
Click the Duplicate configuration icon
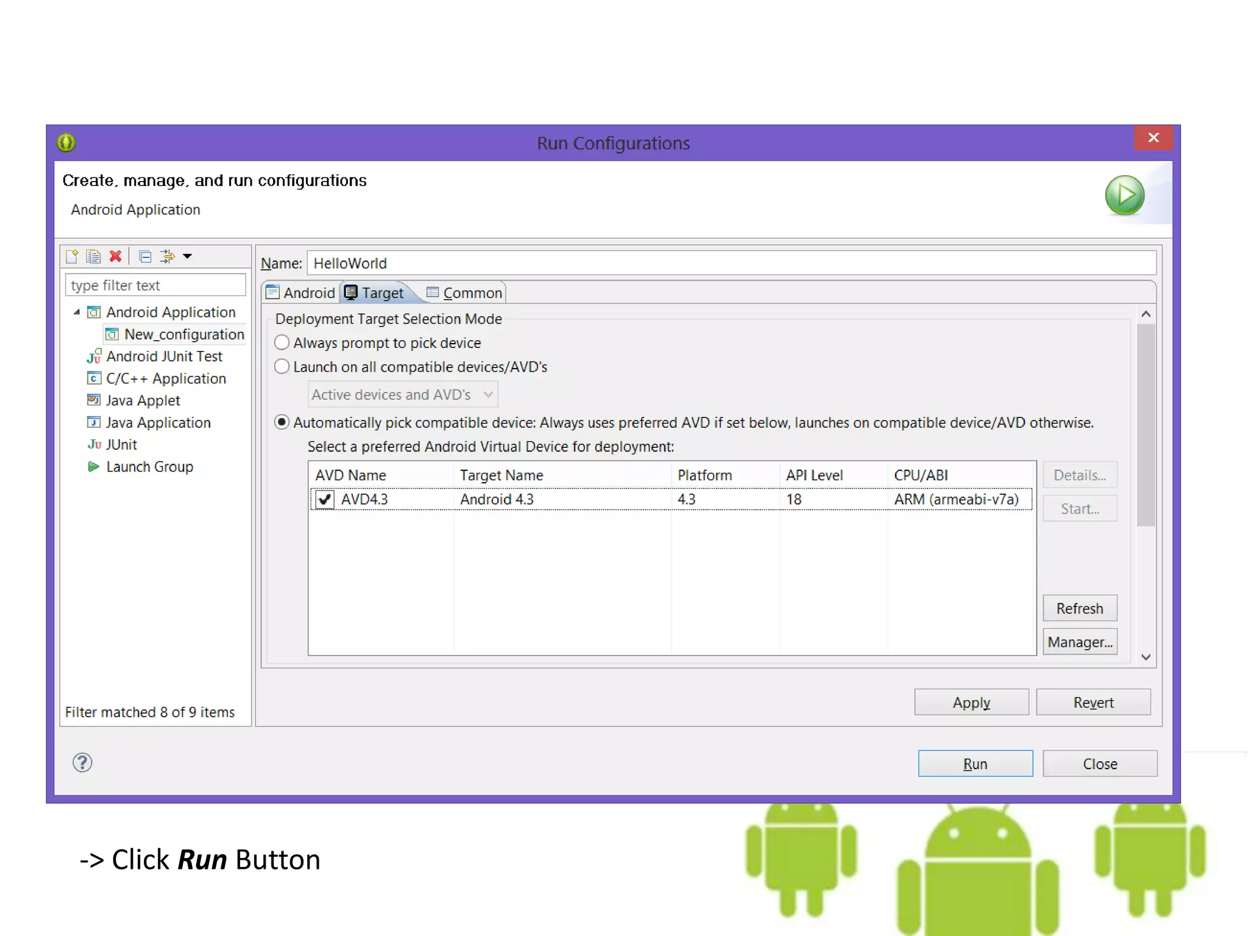point(93,256)
